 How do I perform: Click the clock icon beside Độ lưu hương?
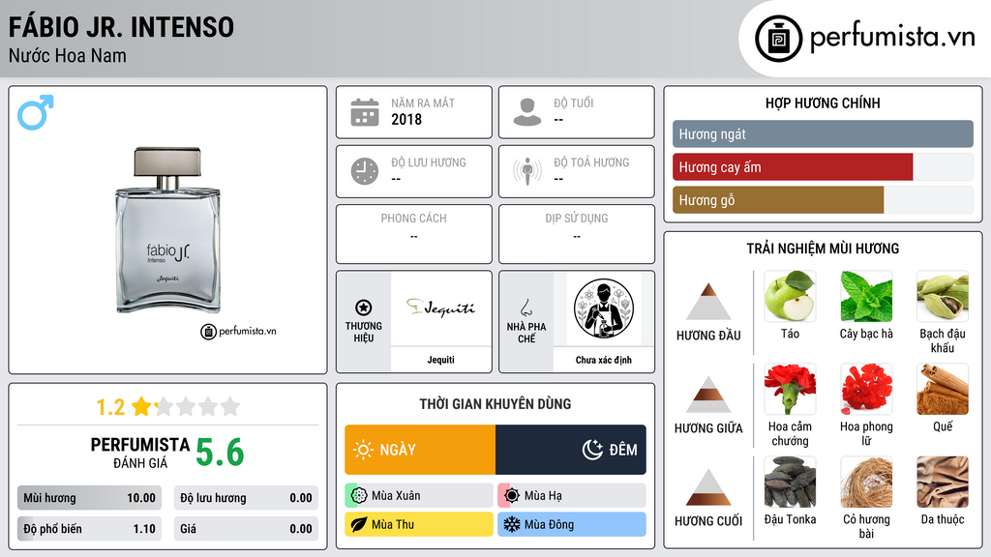point(365,171)
